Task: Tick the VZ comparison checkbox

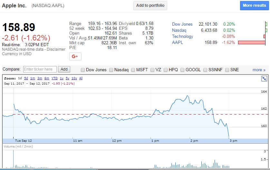Action: (x=152, y=70)
